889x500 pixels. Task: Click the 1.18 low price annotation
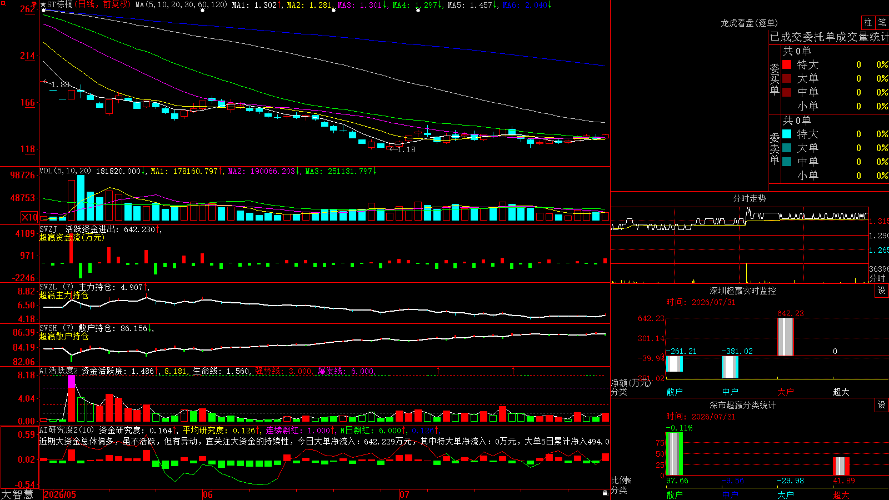click(x=406, y=149)
